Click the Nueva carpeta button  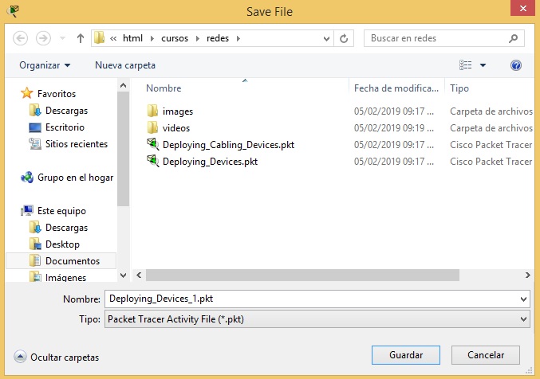[x=125, y=65]
